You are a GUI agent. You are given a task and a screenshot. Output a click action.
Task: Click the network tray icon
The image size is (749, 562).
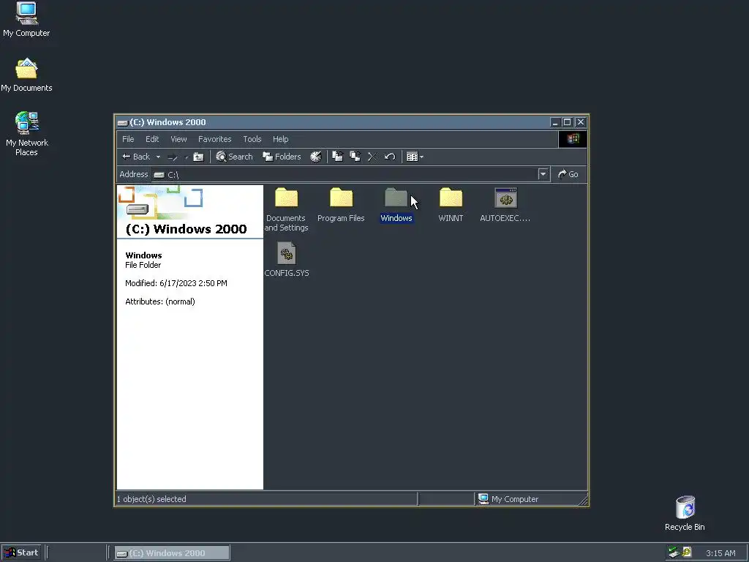674,552
